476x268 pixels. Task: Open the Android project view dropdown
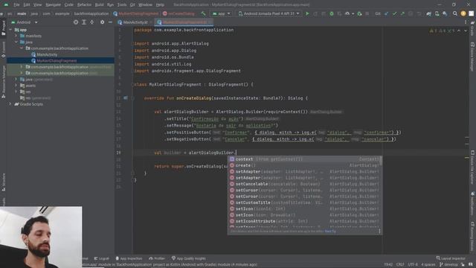pyautogui.click(x=25, y=22)
